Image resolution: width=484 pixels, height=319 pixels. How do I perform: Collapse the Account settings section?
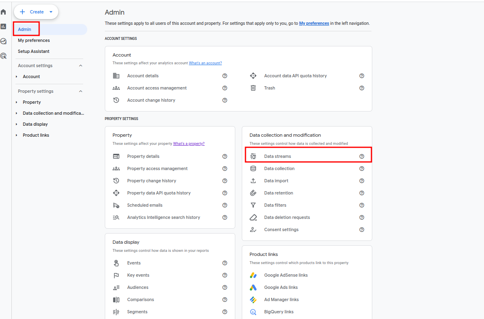tap(80, 66)
